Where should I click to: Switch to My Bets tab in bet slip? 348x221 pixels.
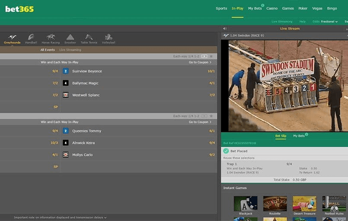299,136
